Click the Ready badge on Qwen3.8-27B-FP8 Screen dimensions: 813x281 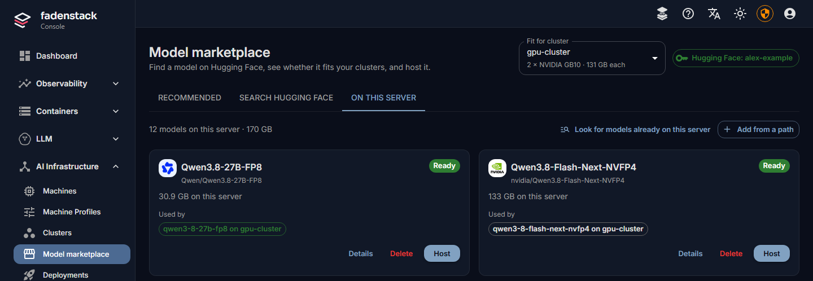point(444,166)
